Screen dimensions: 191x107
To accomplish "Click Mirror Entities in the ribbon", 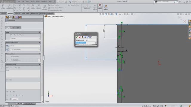I will pyautogui.click(x=54, y=5).
